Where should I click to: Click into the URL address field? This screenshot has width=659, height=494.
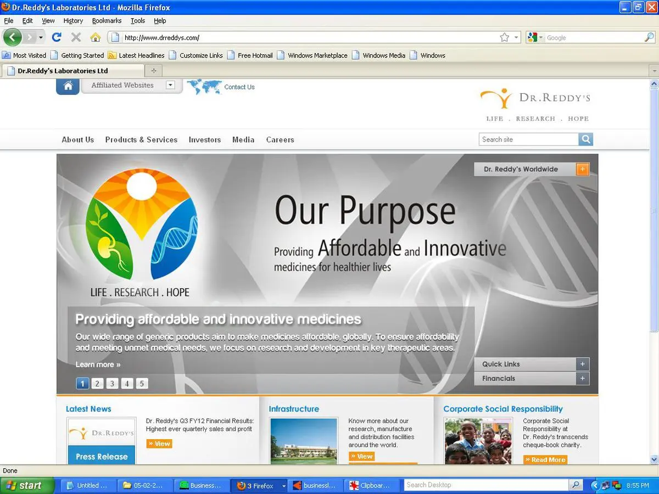tap(310, 37)
